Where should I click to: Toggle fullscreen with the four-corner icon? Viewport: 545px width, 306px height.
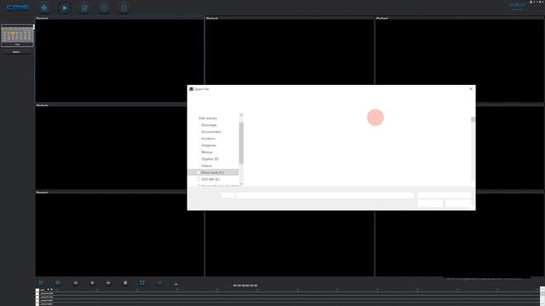142,283
